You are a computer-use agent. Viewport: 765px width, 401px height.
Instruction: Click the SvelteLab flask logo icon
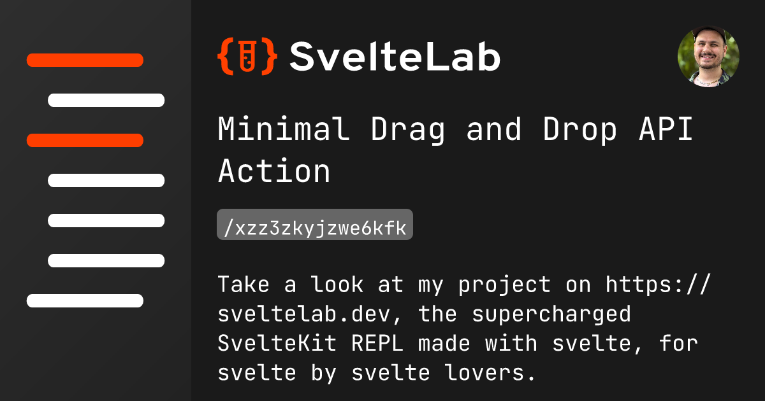coord(247,56)
